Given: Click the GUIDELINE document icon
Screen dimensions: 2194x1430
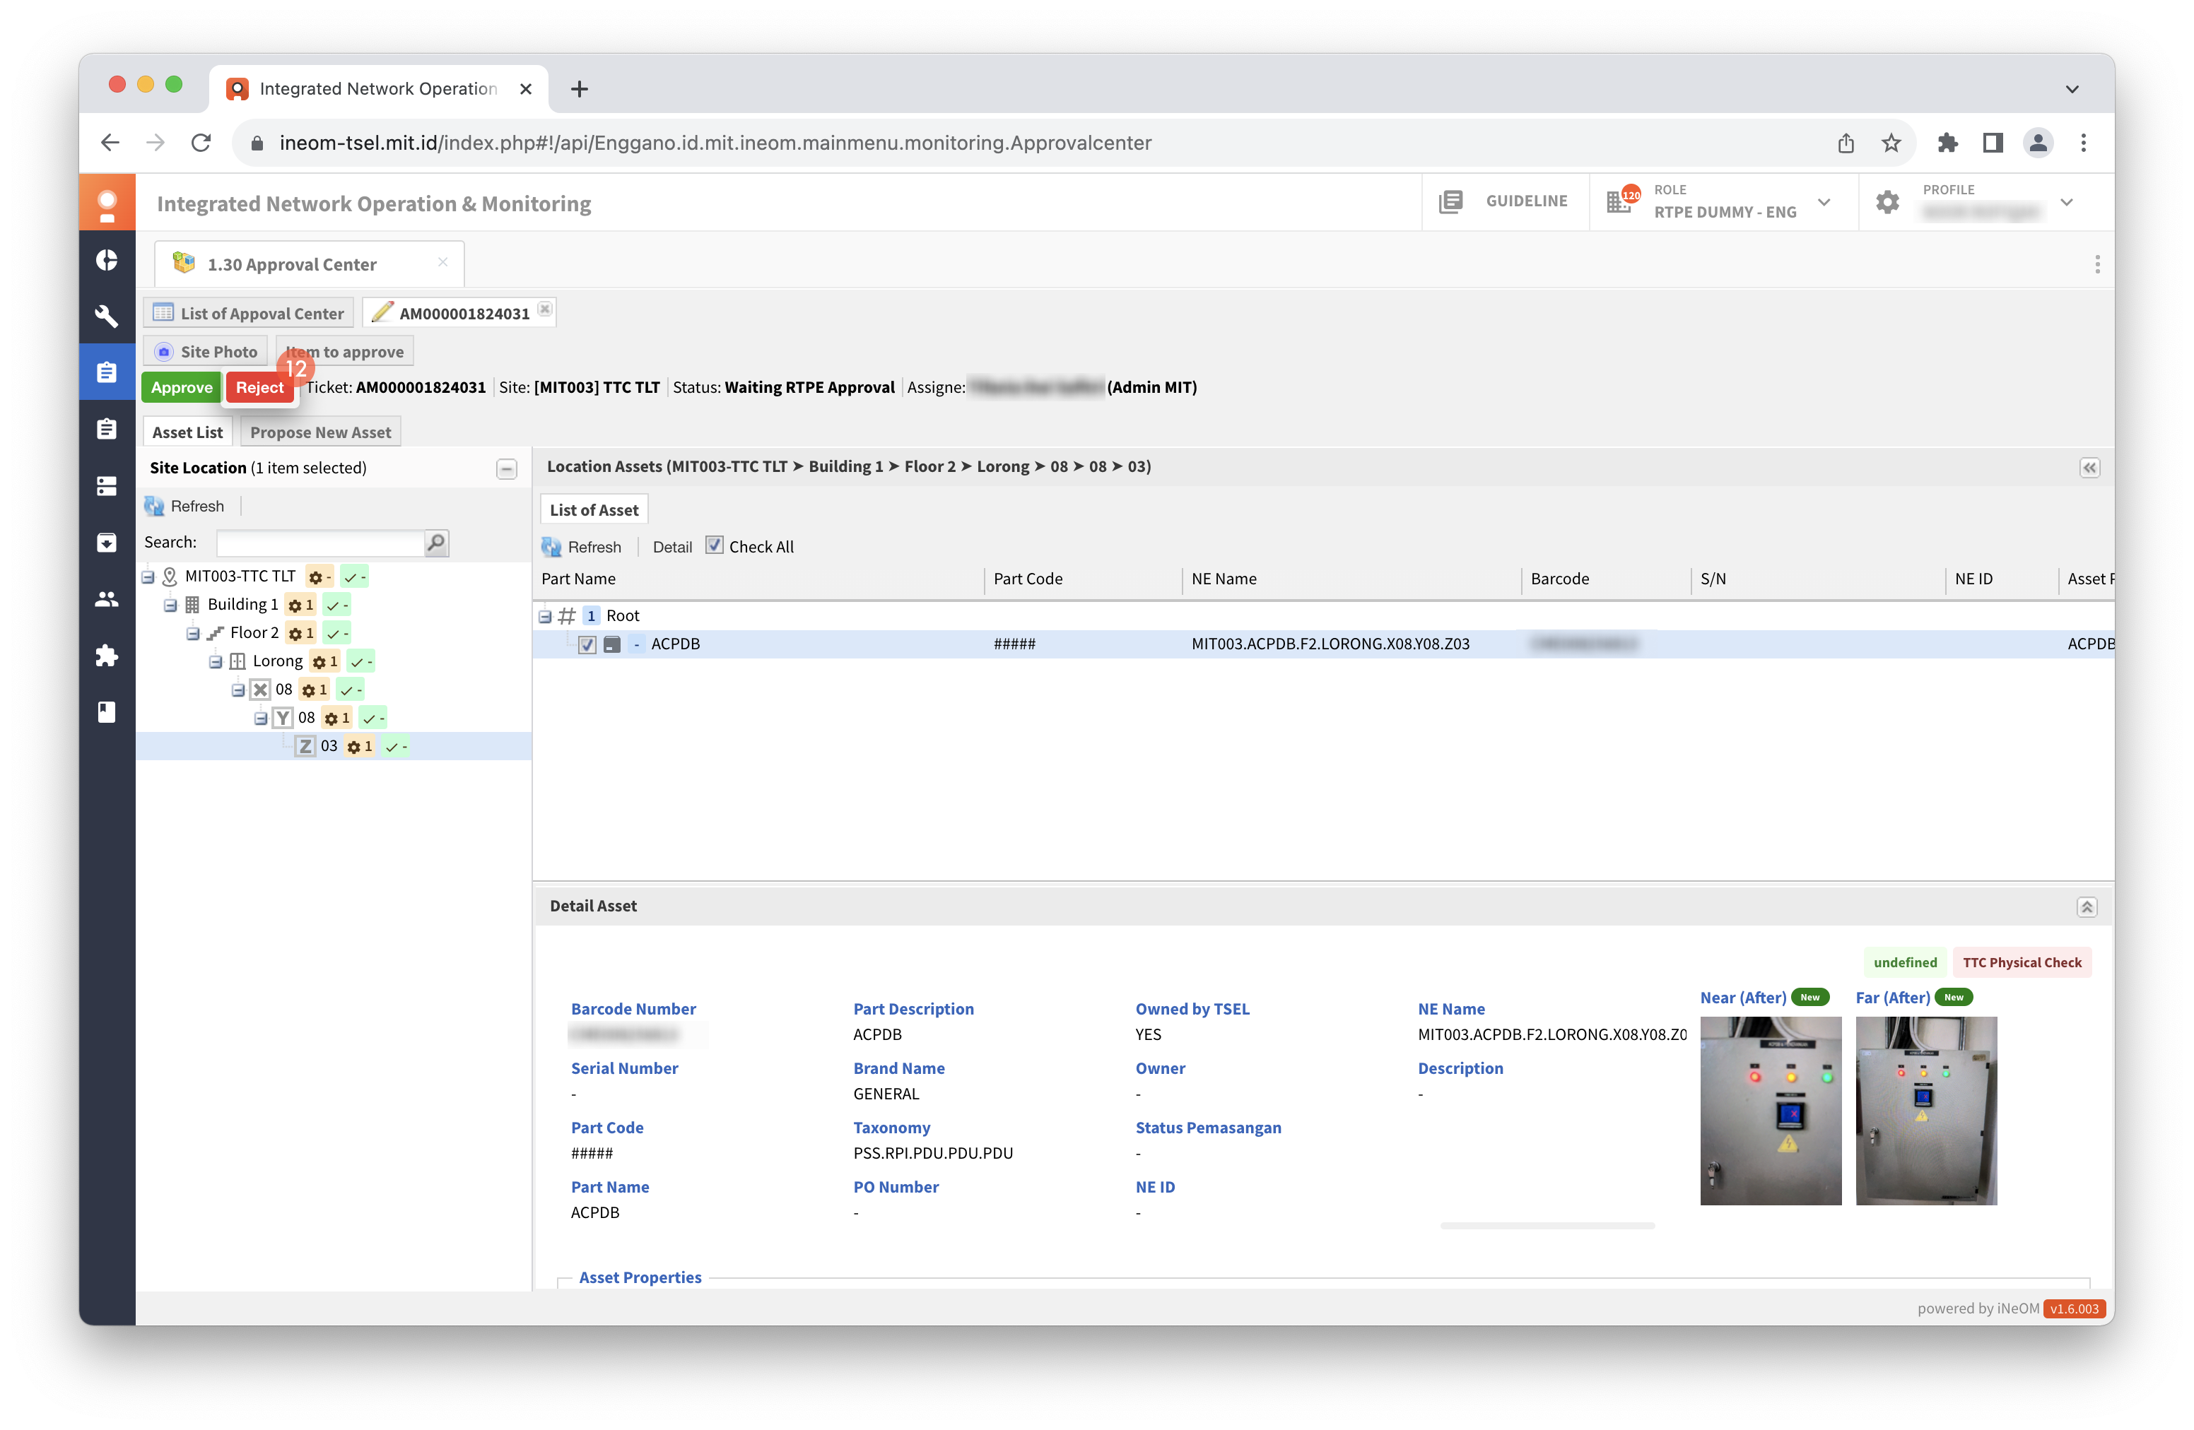Looking at the screenshot, I should tap(1451, 201).
